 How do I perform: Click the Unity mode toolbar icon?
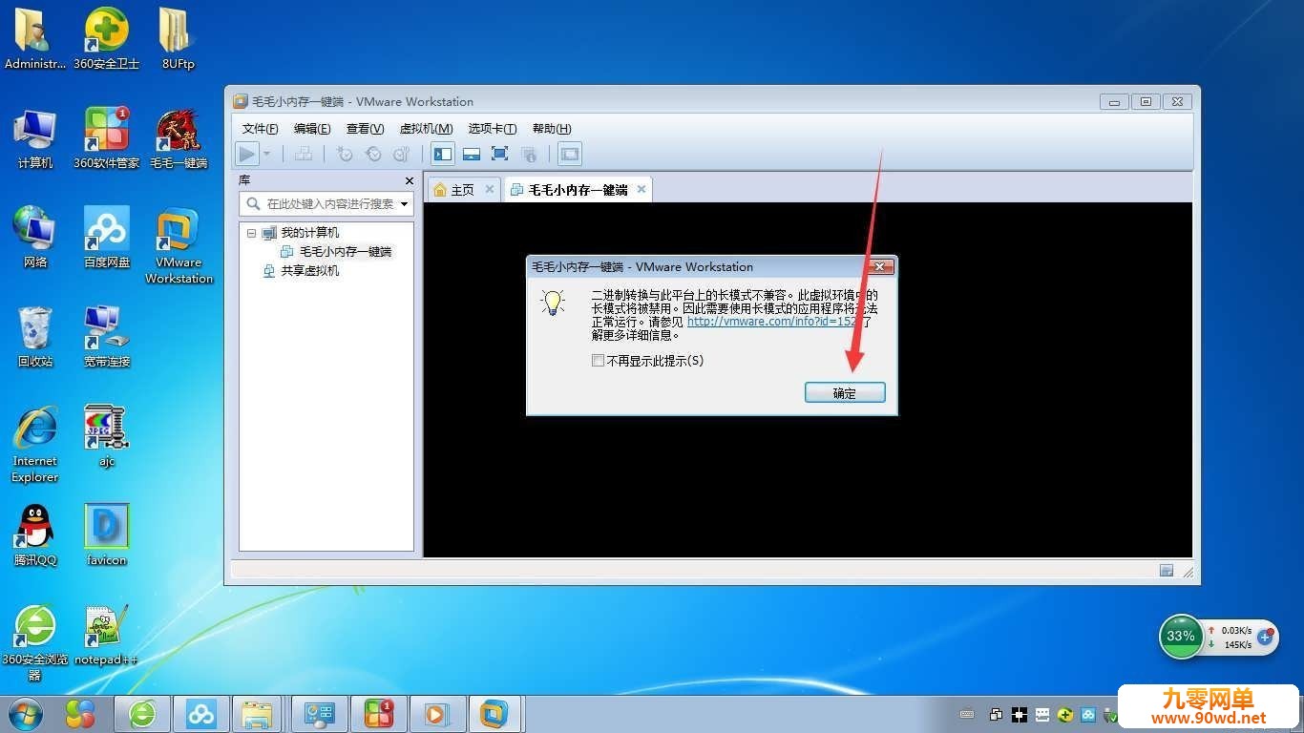[529, 154]
